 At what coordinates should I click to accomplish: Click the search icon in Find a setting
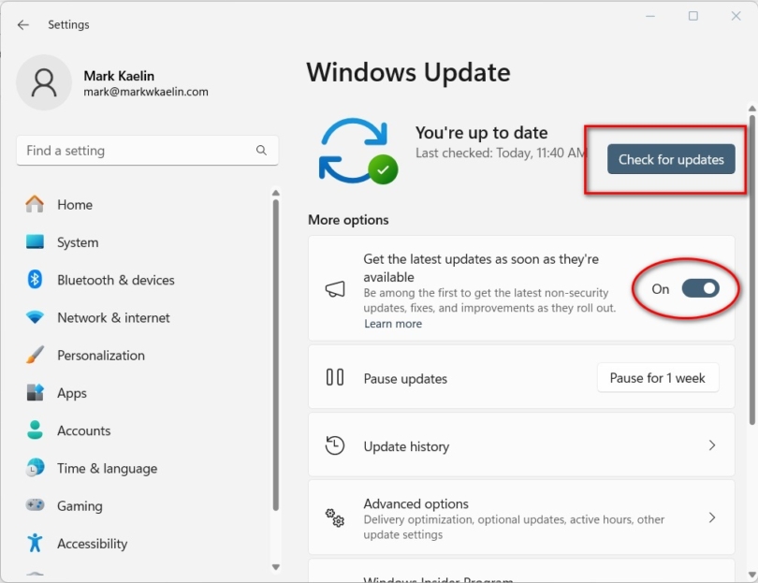pyautogui.click(x=262, y=150)
